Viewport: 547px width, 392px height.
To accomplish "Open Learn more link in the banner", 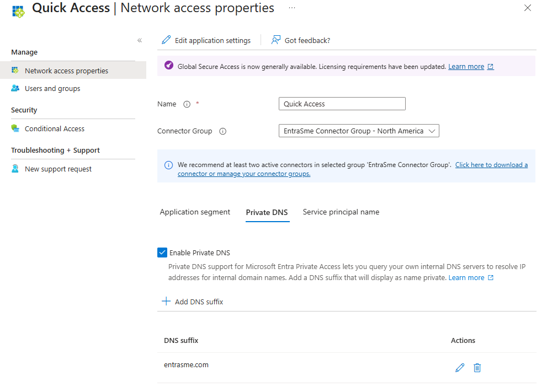I will [x=466, y=67].
